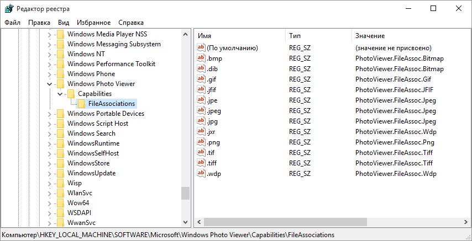Expand the Windows NT key
472x241 pixels.
(x=50, y=54)
